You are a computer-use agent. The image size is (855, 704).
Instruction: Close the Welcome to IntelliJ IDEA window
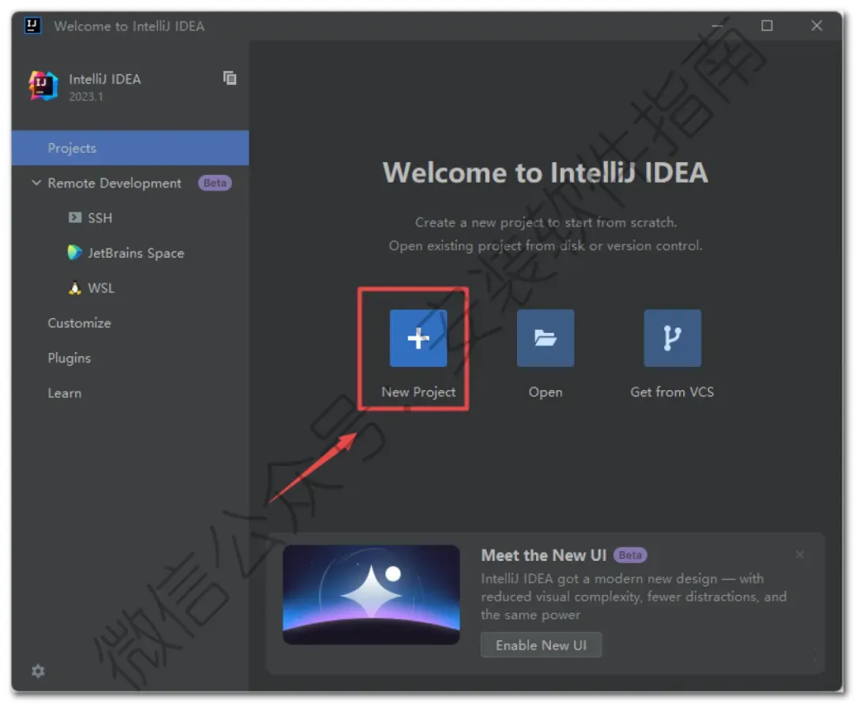click(816, 25)
